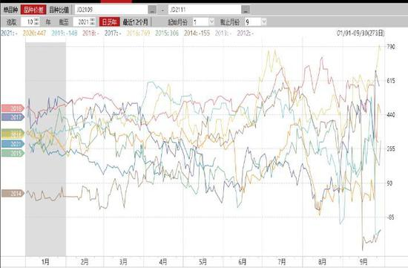Click the 6月 axis label
This screenshot has height=268, width=408.
243,261
